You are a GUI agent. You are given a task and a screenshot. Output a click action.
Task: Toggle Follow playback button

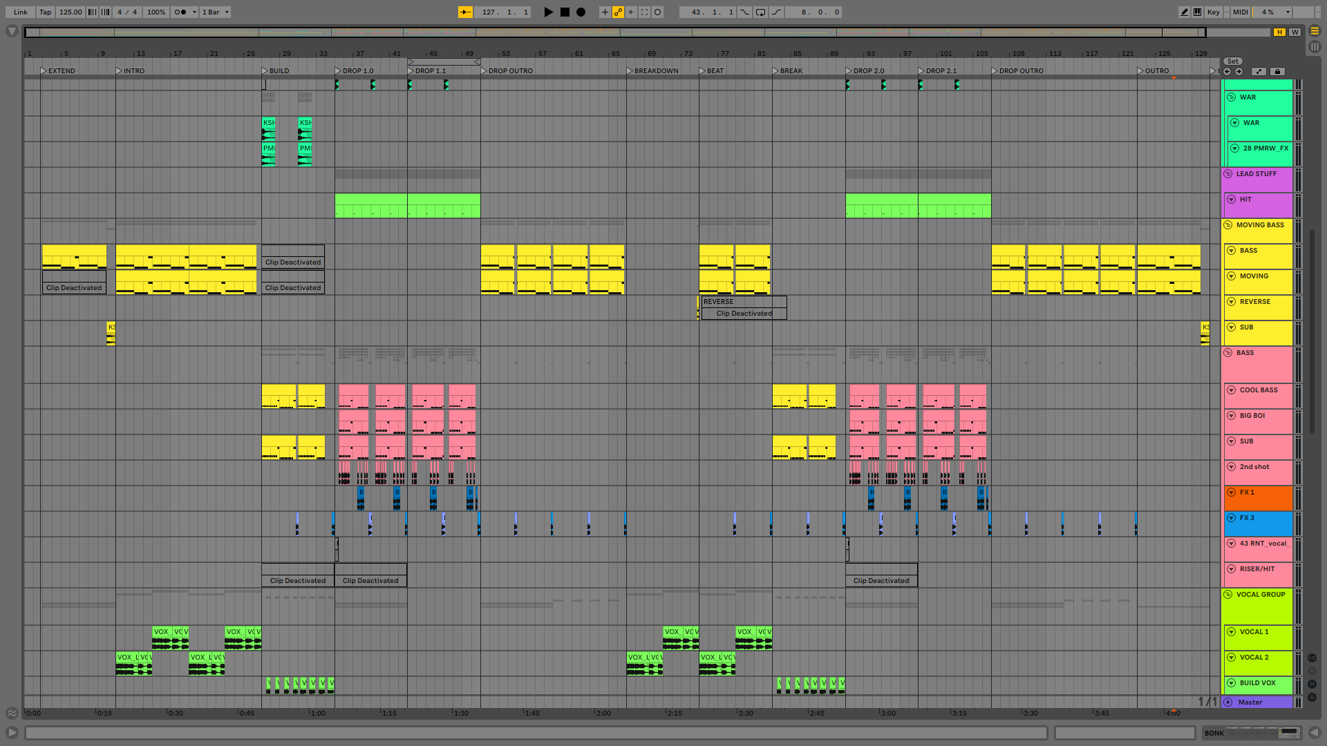pyautogui.click(x=465, y=12)
